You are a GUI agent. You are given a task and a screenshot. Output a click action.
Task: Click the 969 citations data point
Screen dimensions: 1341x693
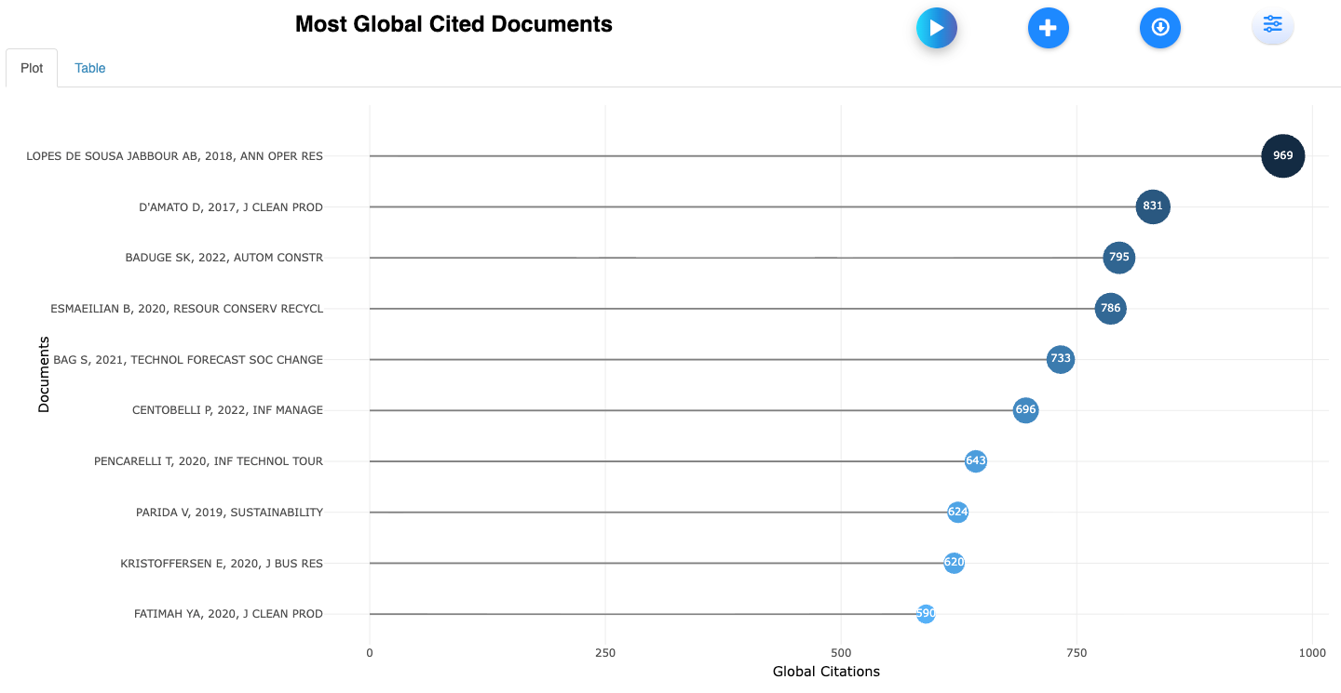[x=1282, y=155]
